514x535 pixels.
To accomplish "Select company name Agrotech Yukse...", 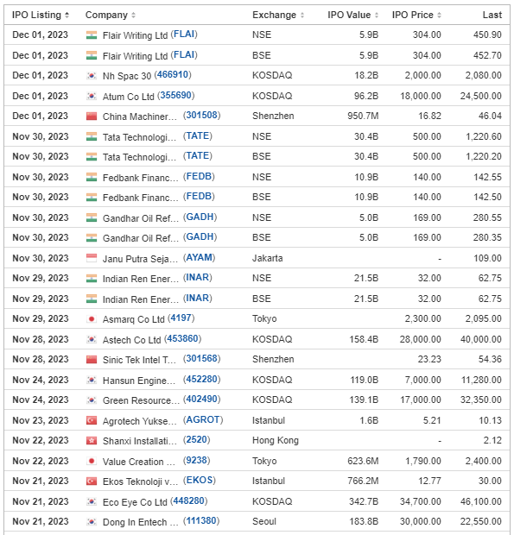I will tap(140, 421).
